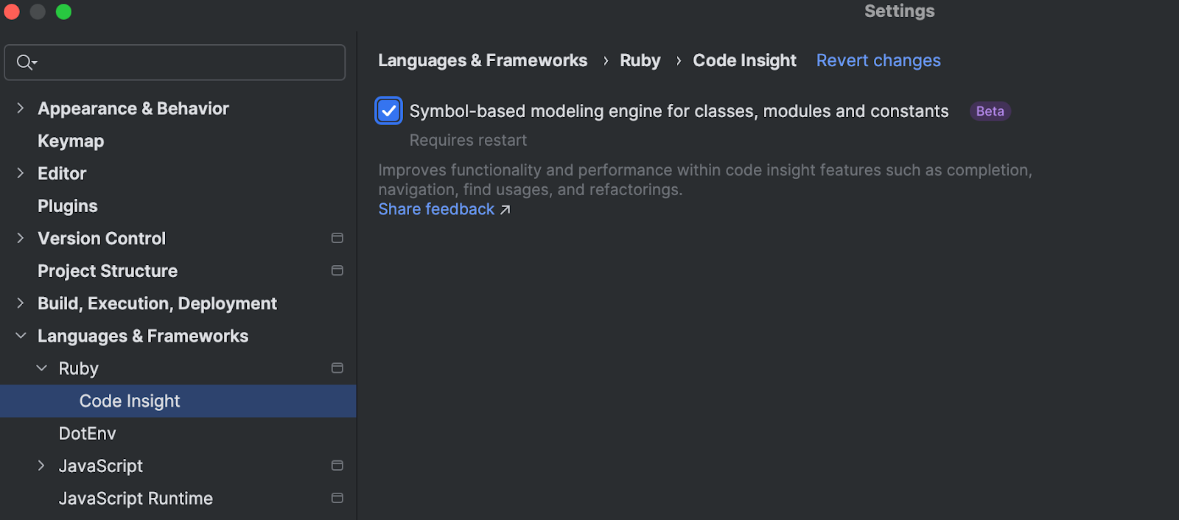
Task: Open the Share feedback link
Action: pos(436,209)
